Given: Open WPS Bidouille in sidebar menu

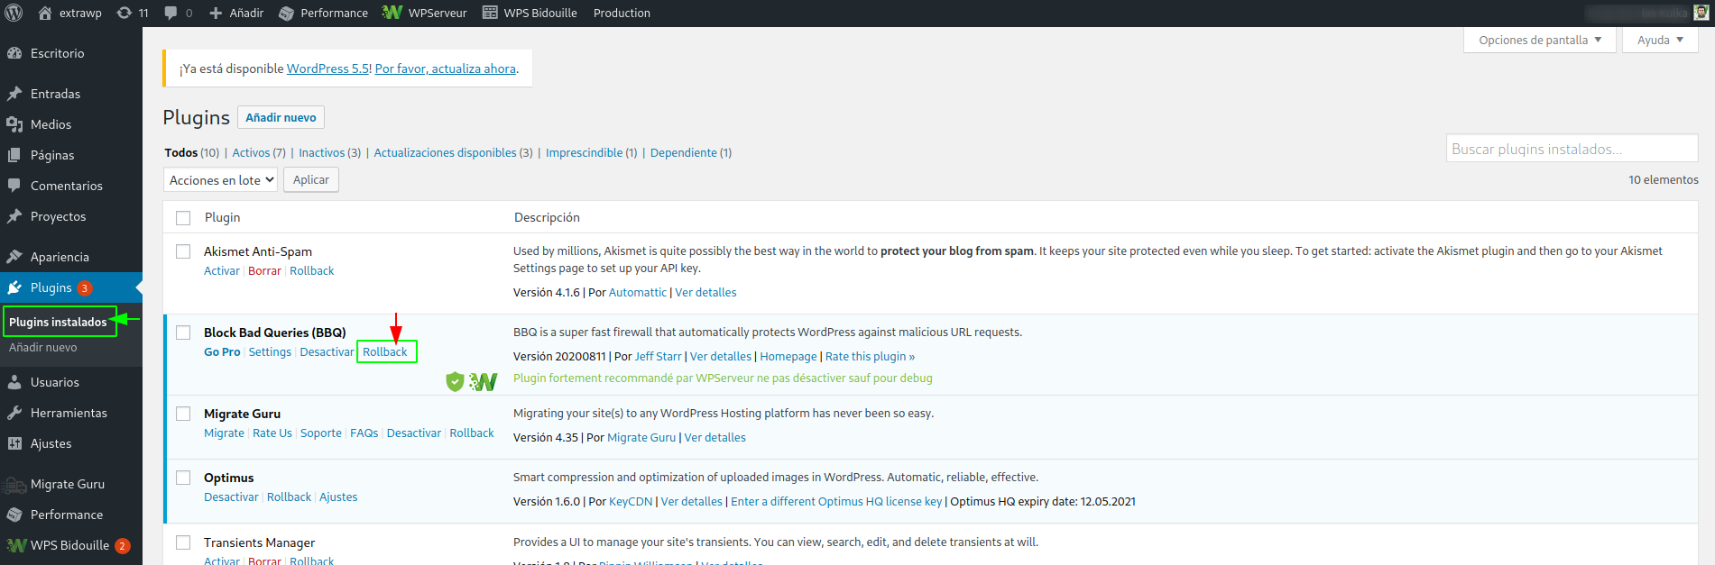Looking at the screenshot, I should 69,545.
